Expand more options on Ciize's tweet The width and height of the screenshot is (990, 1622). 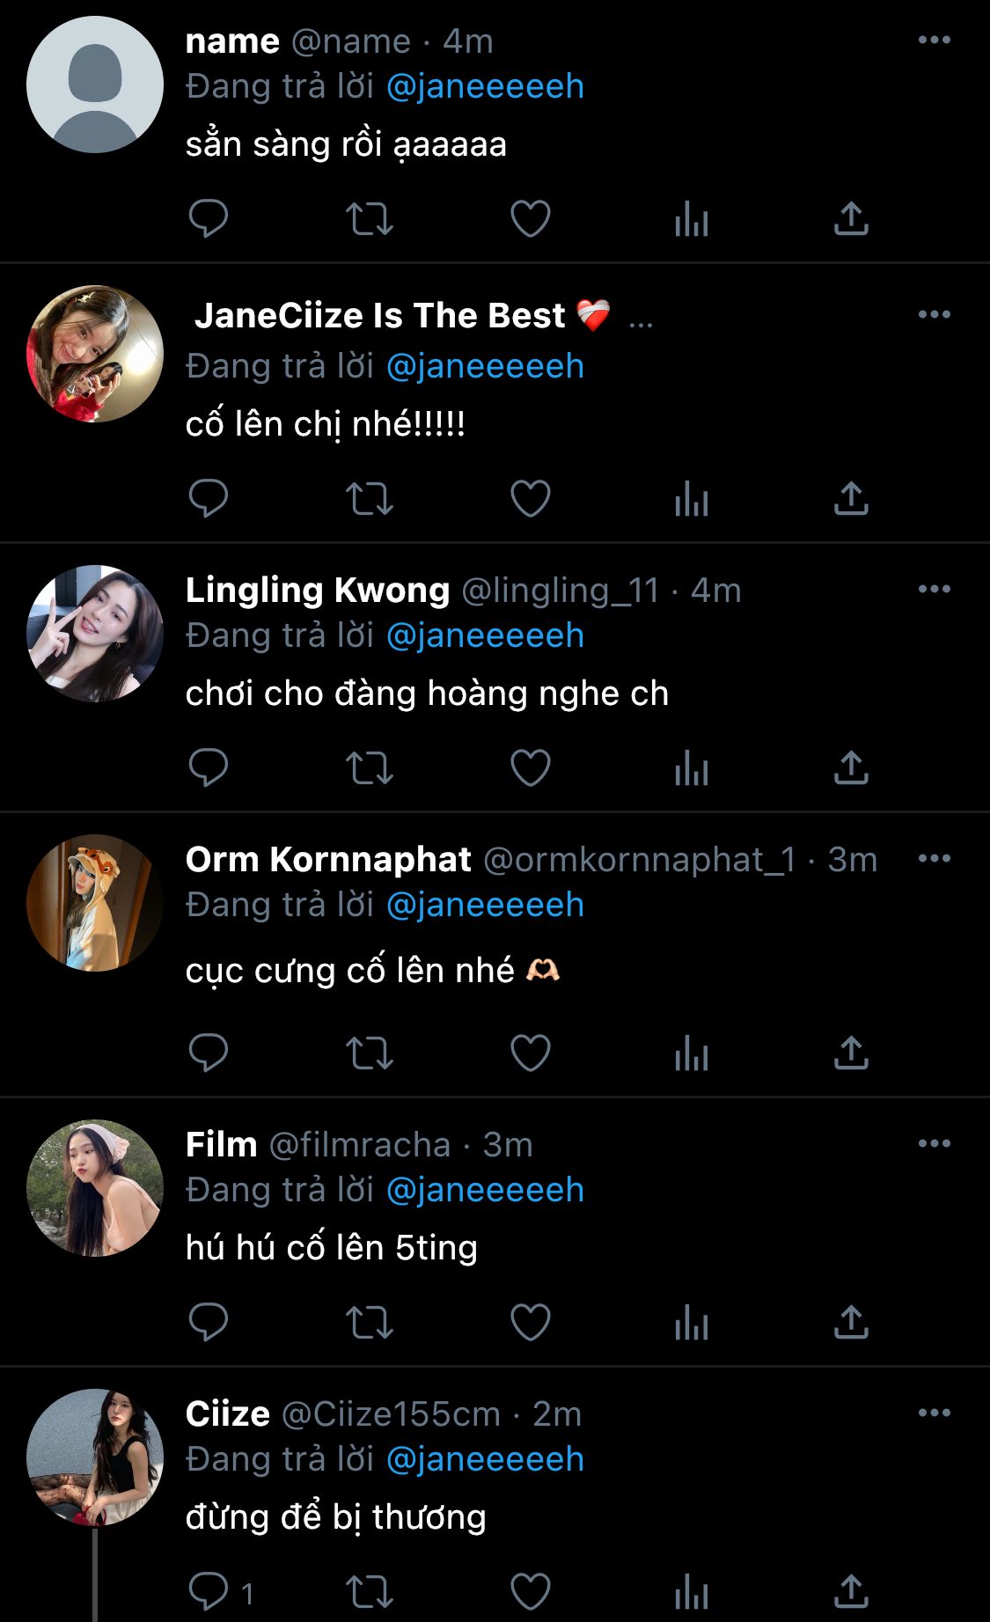coord(934,1413)
